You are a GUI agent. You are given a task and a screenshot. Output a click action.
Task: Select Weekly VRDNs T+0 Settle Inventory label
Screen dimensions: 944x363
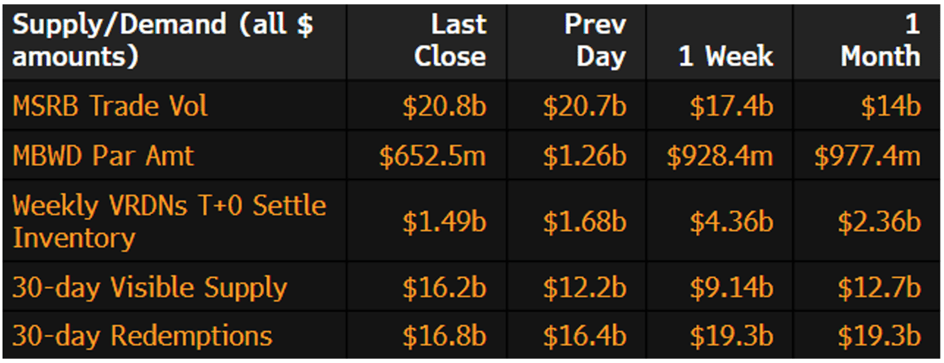(169, 221)
